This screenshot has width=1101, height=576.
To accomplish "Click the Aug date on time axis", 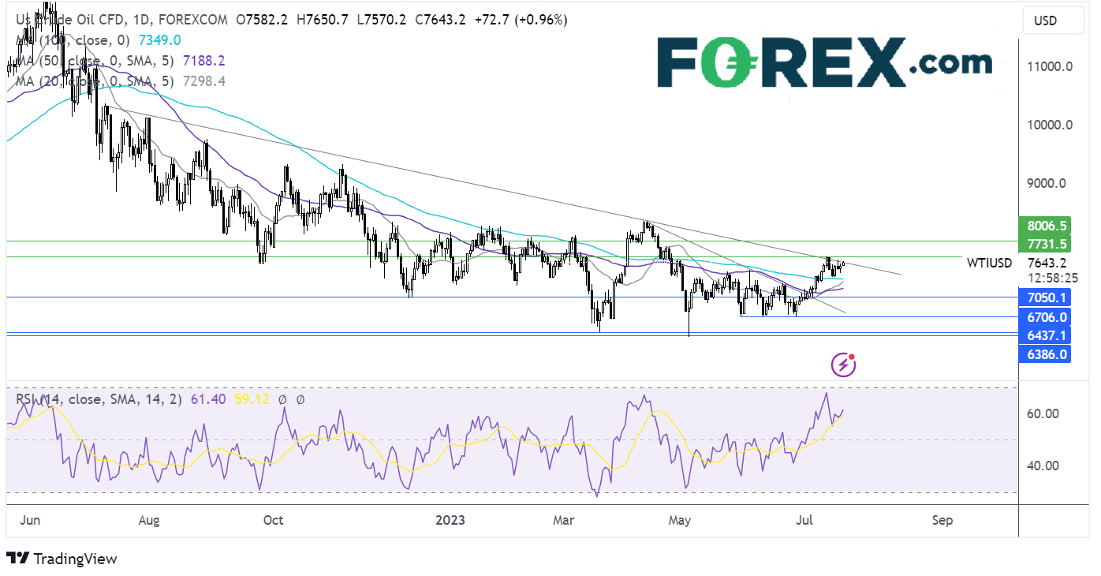I will 148,521.
